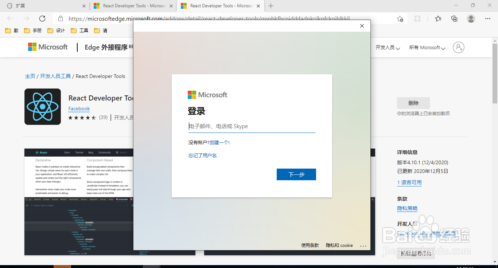The height and width of the screenshot is (268, 498).
Task: Open the 工具 bookmarks folder
Action: [79, 31]
